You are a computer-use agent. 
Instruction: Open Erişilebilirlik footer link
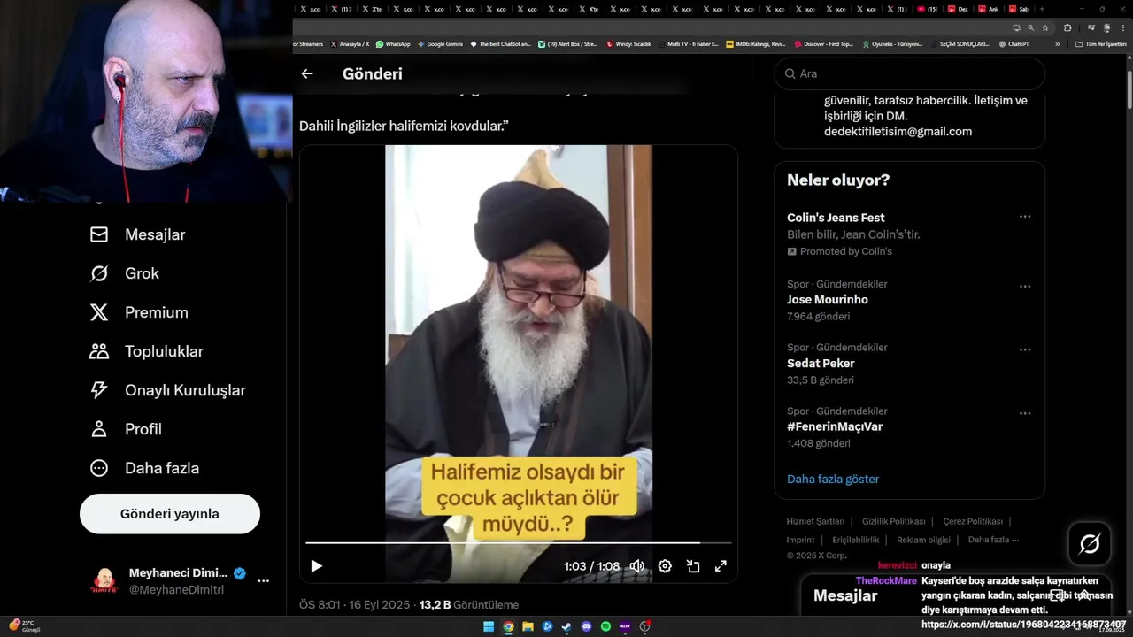click(856, 540)
